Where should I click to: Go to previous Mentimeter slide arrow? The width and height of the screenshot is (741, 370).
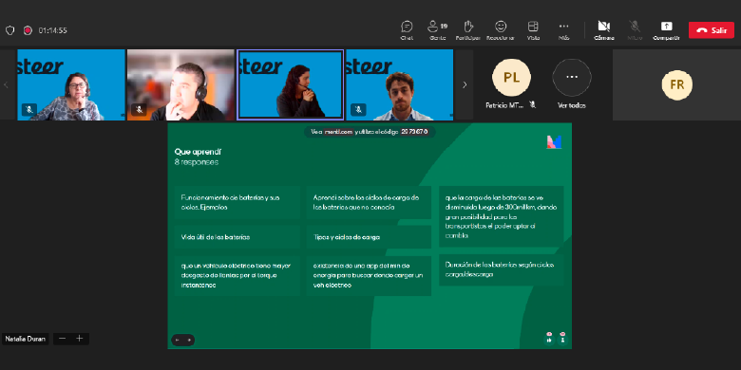(x=178, y=340)
